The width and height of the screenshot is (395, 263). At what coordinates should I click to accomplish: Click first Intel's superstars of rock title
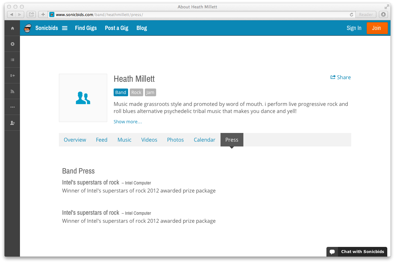point(91,182)
